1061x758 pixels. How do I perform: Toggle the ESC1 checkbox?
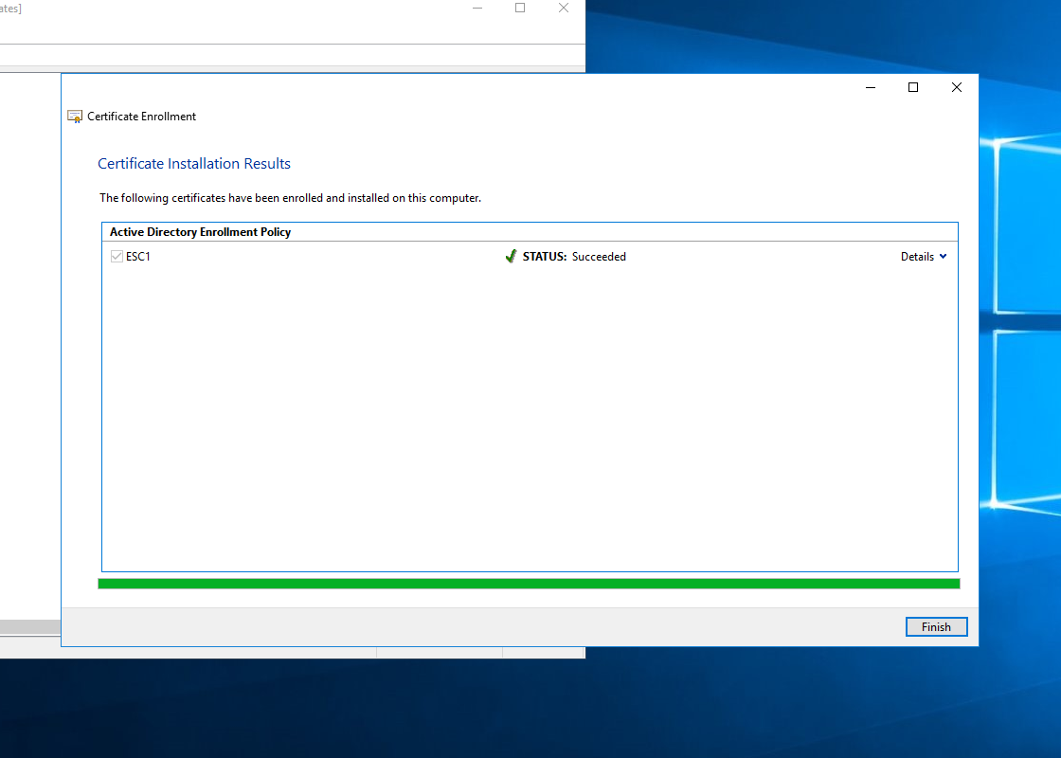pos(117,257)
